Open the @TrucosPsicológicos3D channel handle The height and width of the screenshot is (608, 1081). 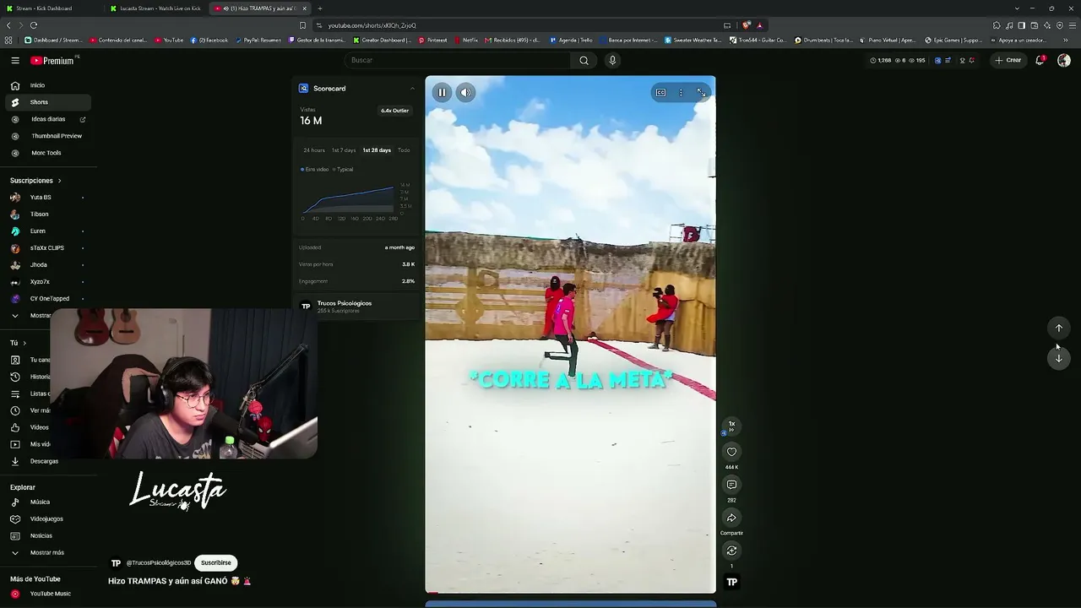[158, 563]
